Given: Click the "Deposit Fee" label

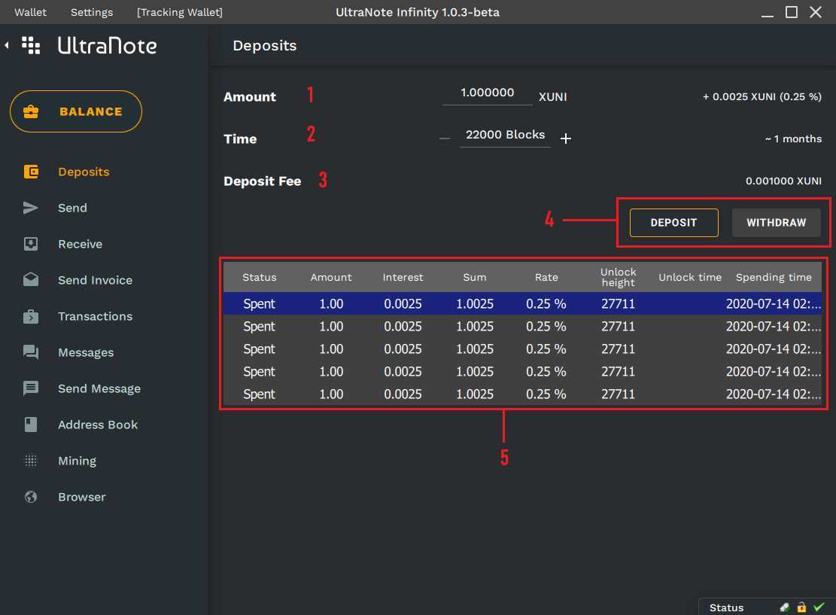Looking at the screenshot, I should (263, 181).
